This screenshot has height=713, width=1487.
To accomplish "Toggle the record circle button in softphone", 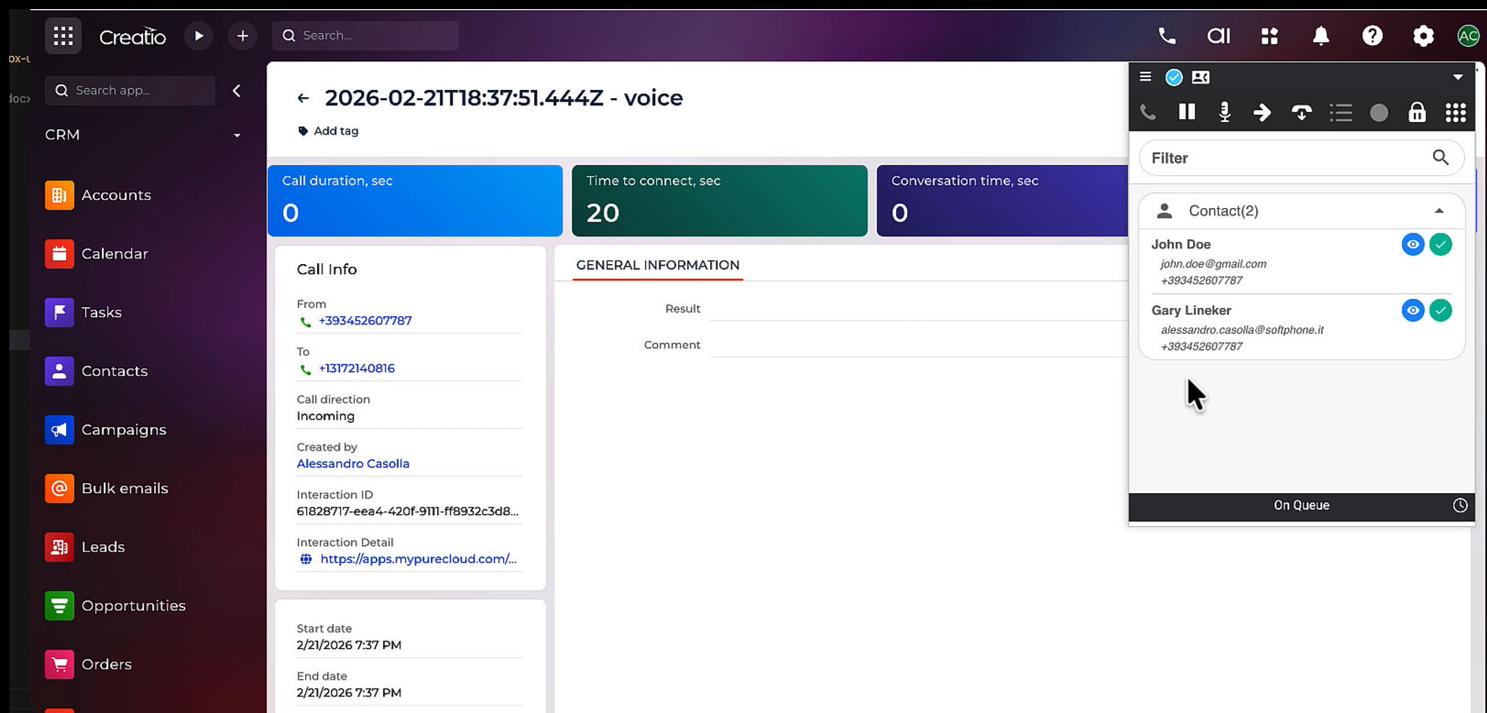I will pos(1379,113).
